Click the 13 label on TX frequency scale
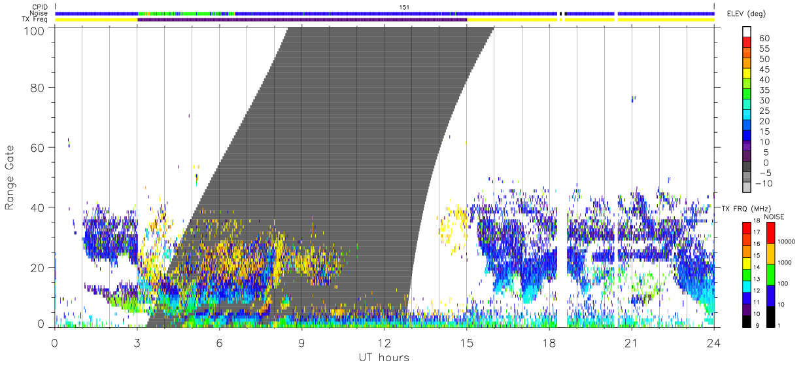The height and width of the screenshot is (371, 803). pos(758,280)
